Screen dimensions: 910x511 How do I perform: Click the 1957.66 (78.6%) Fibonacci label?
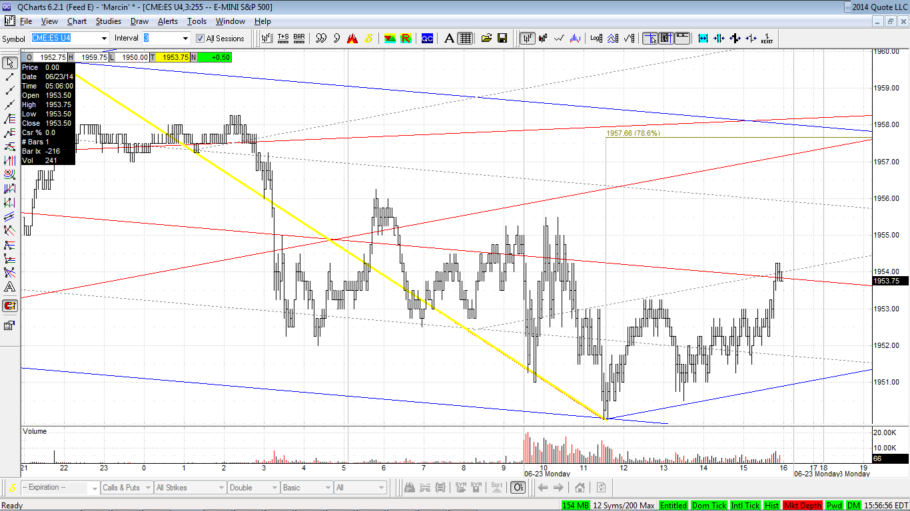click(633, 134)
